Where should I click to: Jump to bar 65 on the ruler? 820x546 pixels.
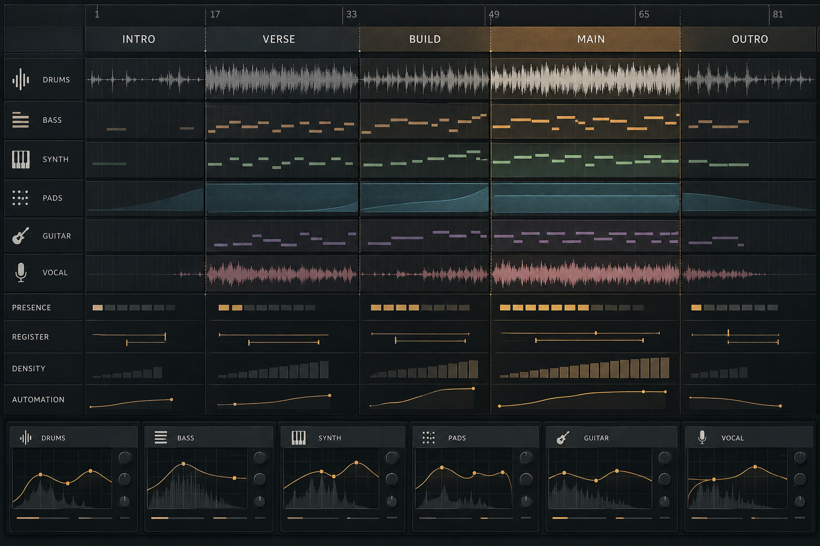644,14
